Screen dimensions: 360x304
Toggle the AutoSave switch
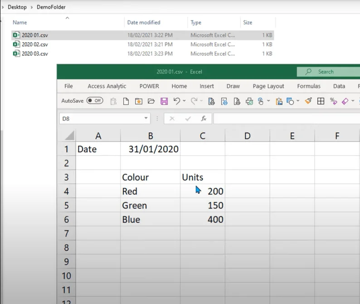pyautogui.click(x=95, y=100)
